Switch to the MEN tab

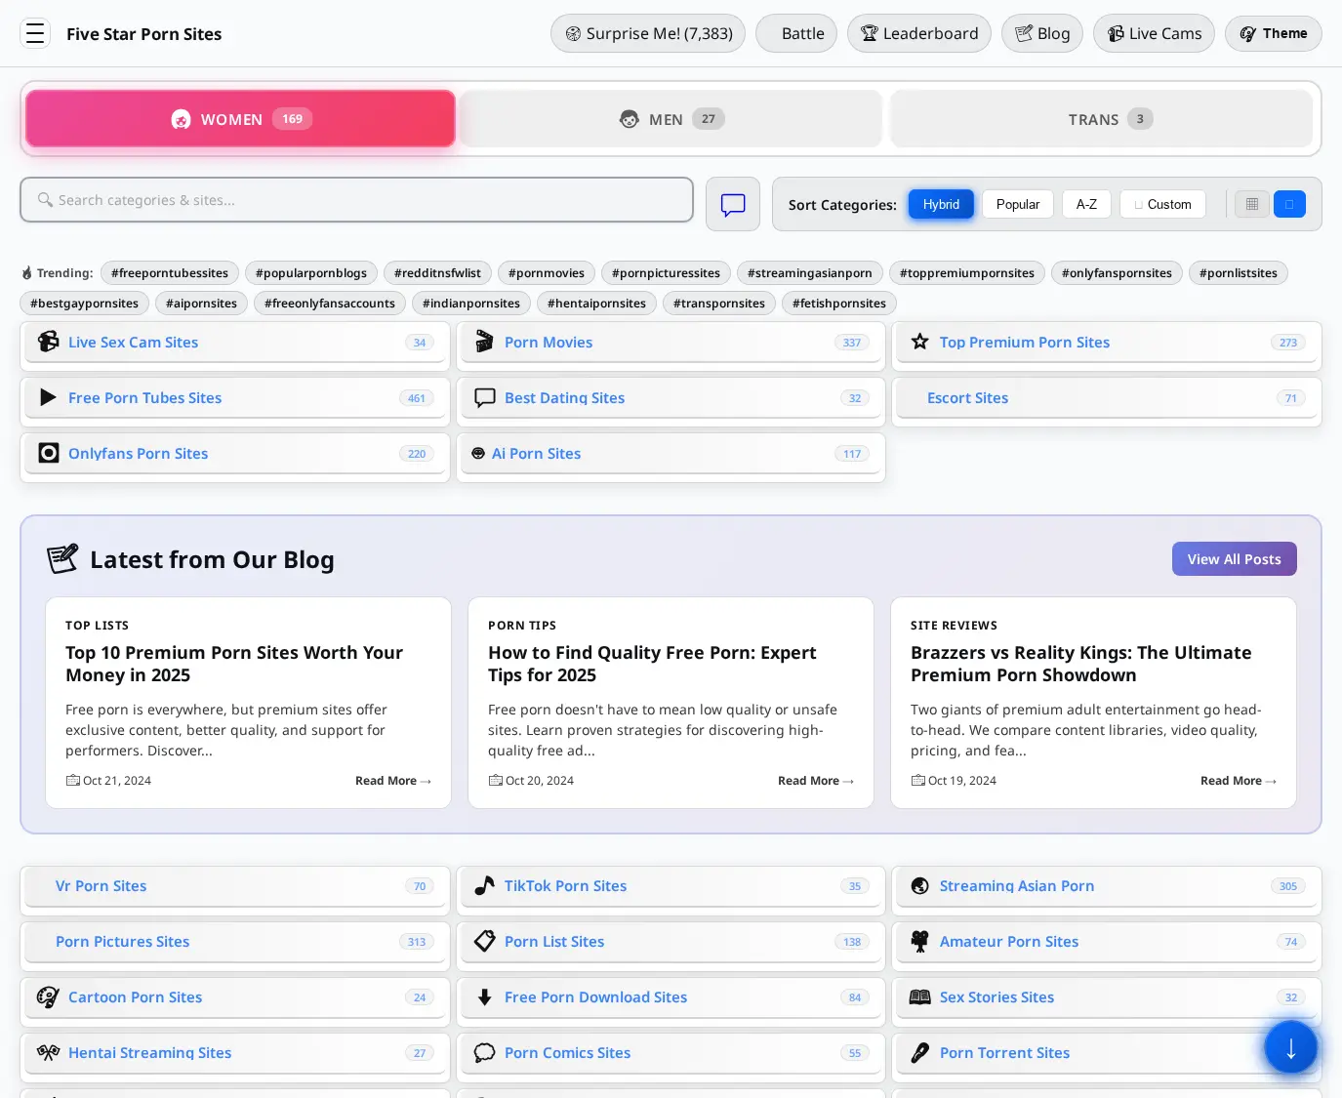(671, 119)
